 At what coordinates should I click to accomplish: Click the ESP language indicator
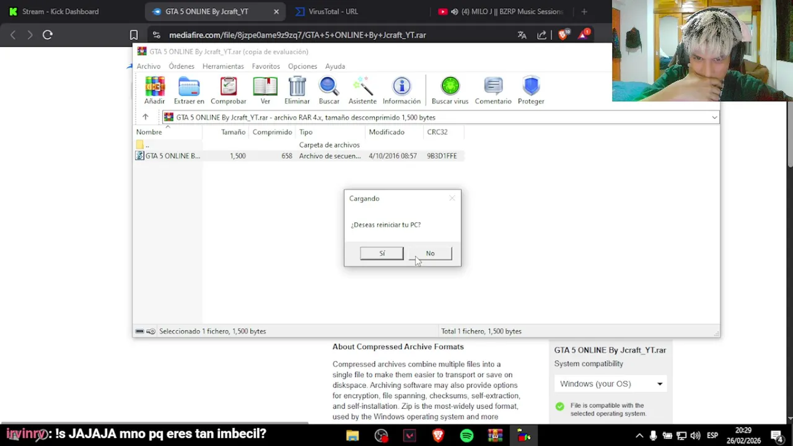point(712,435)
